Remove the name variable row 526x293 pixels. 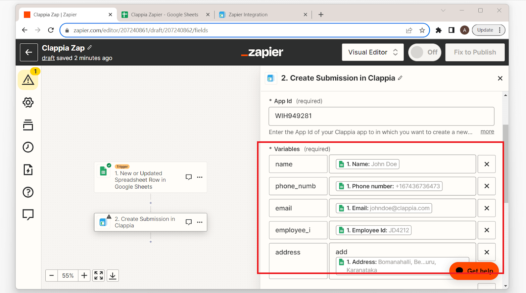click(487, 164)
